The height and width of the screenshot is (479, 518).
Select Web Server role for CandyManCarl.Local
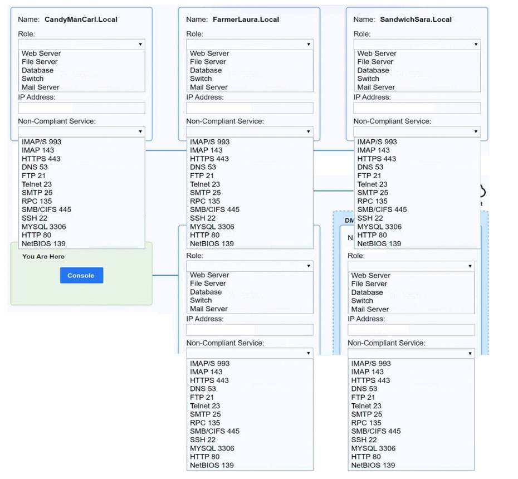tap(41, 53)
